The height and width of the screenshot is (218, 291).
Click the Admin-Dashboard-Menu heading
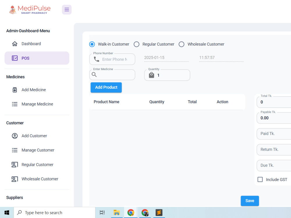[x=28, y=31]
